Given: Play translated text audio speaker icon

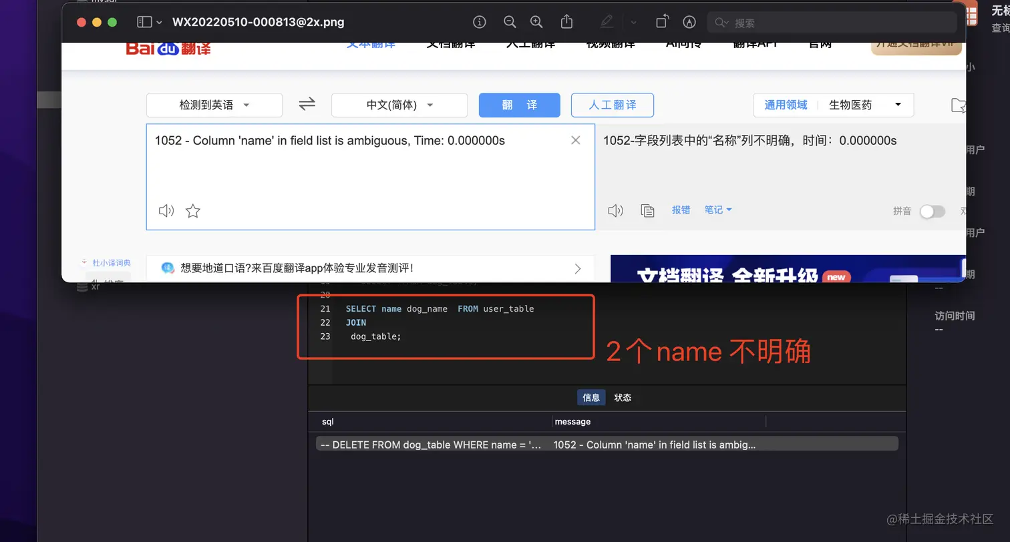Looking at the screenshot, I should click(616, 211).
